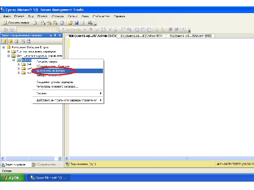The image size is (254, 190).
Task: Toggle auto-hide pin on registered servers panel
Action: click(55, 35)
